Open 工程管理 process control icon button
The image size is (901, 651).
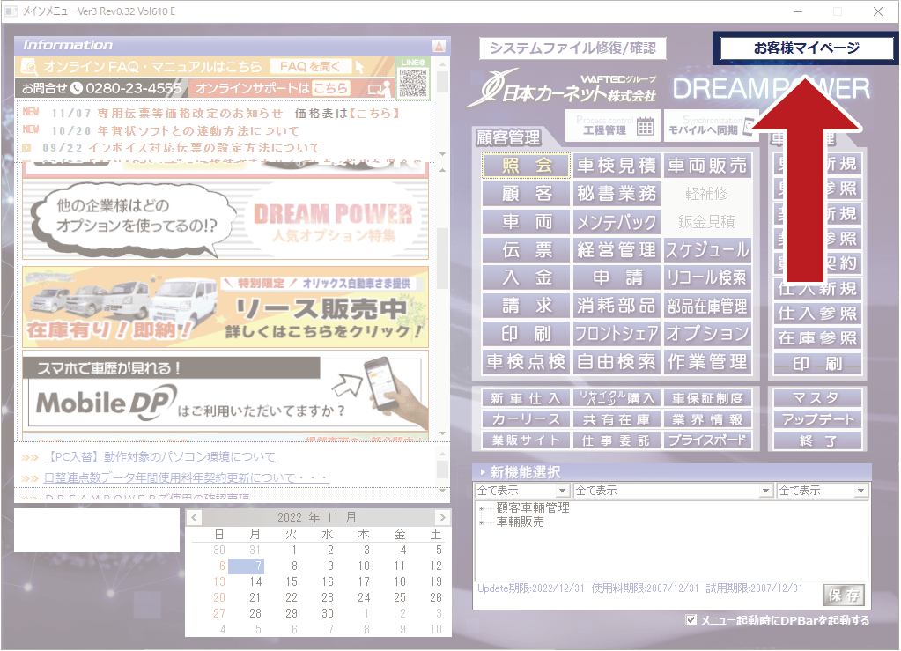point(613,125)
